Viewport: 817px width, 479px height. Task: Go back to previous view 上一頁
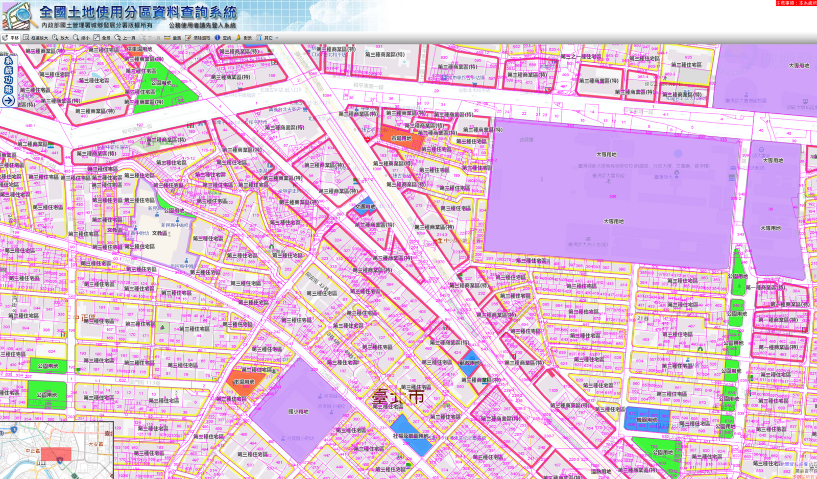pos(125,38)
